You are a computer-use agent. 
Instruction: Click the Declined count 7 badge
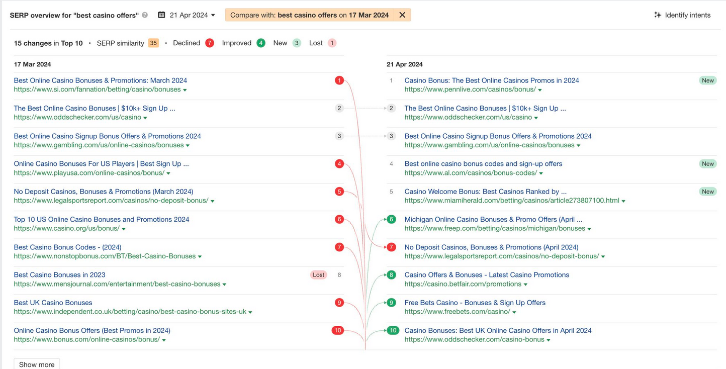(x=210, y=43)
